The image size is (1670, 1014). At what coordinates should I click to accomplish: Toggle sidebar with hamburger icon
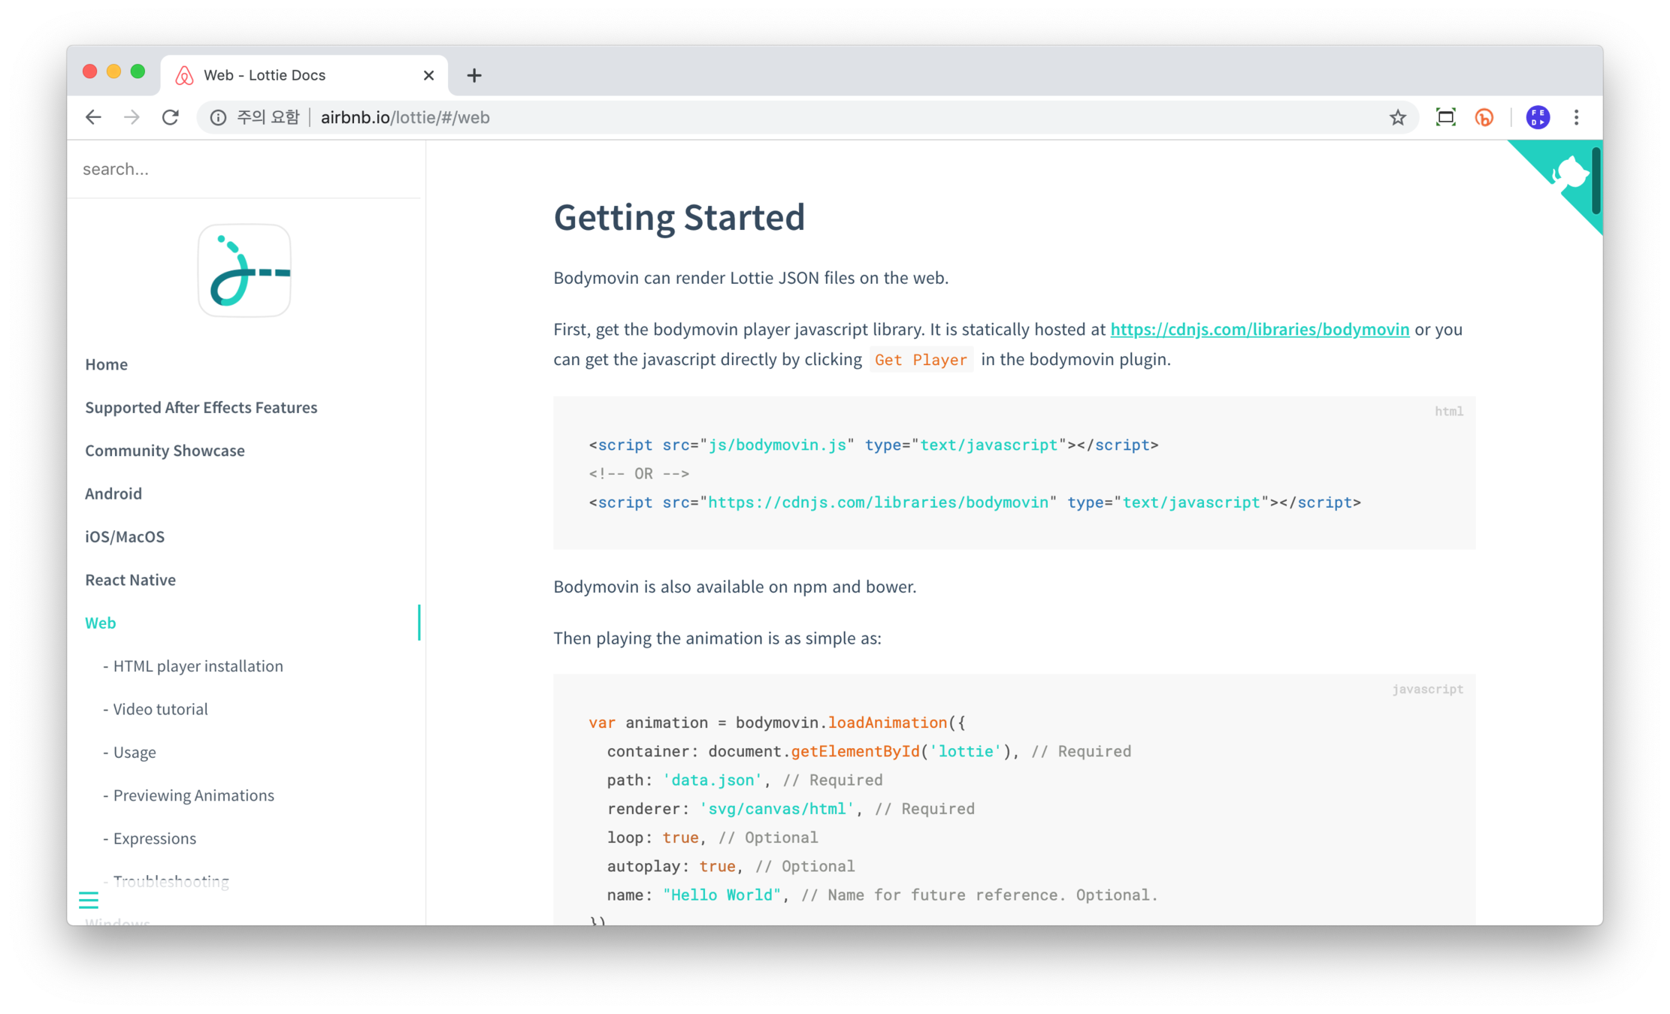[x=89, y=899]
